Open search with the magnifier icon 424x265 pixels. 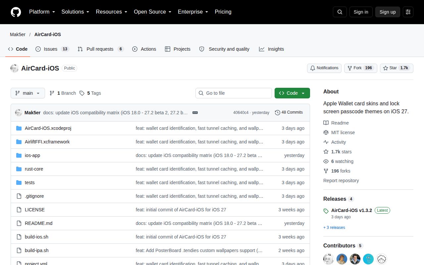[x=340, y=12]
